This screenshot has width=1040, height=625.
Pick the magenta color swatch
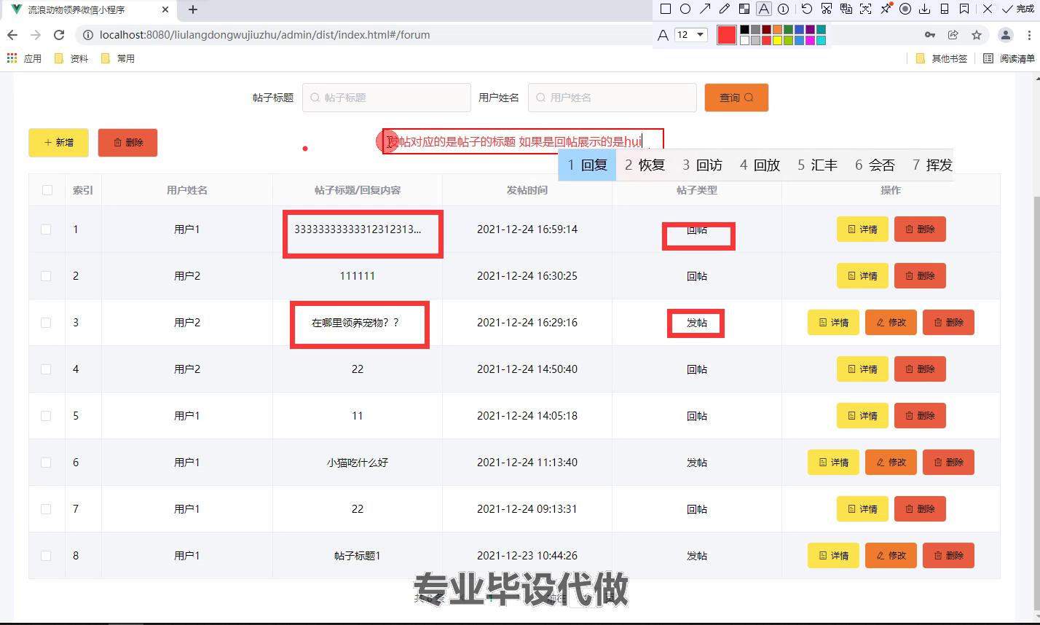(x=810, y=41)
